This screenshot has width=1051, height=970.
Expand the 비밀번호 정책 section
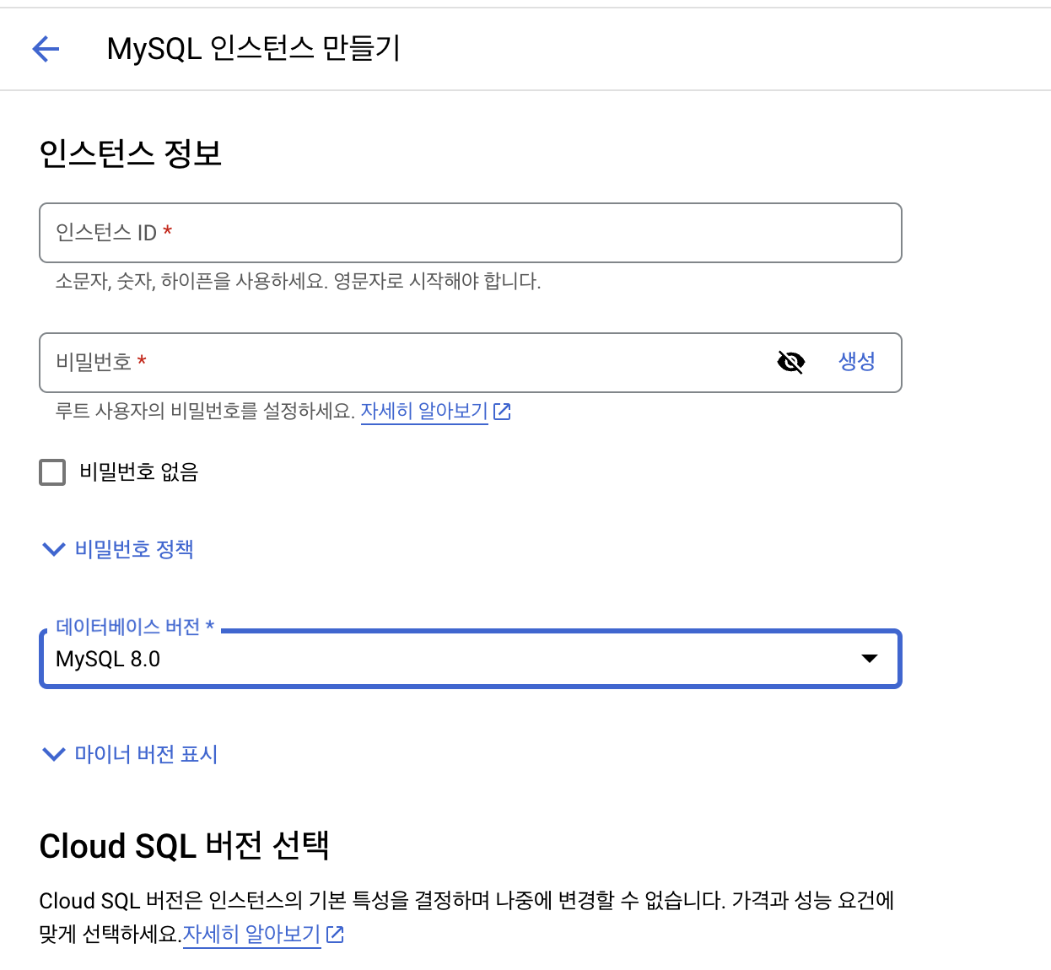(x=118, y=549)
